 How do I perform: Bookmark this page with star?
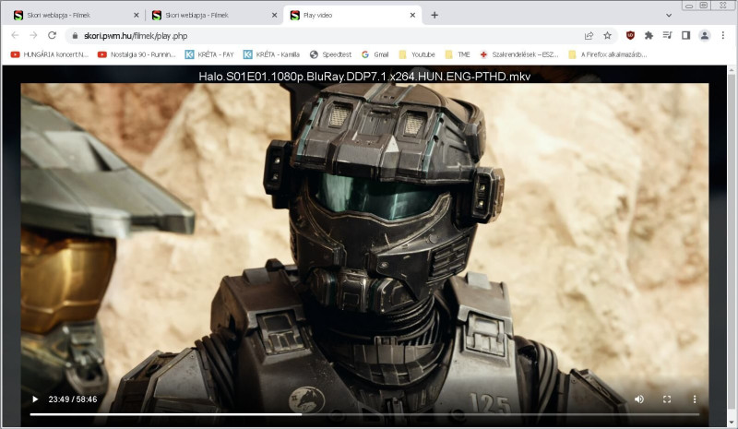coord(608,36)
